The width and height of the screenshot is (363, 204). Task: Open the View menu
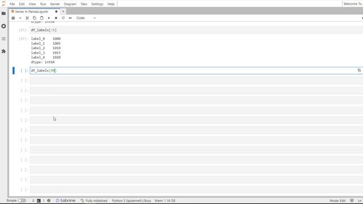[x=32, y=4]
